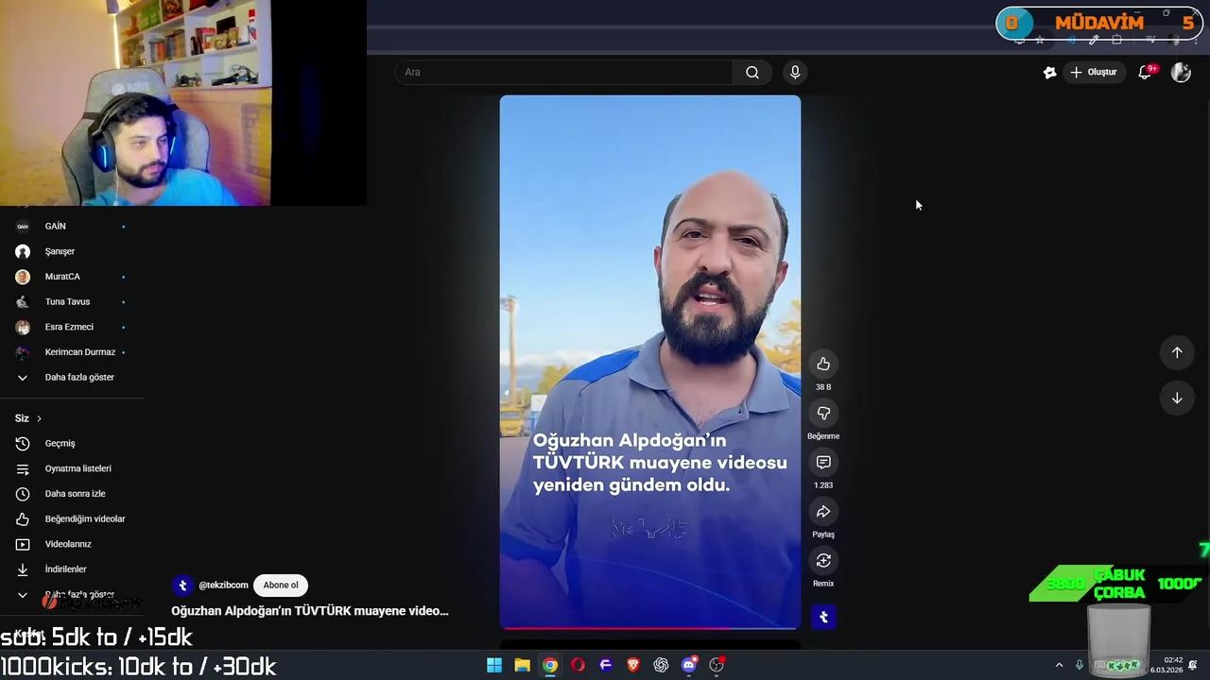
Task: Open the account avatar menu
Action: [x=1181, y=72]
